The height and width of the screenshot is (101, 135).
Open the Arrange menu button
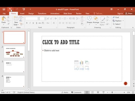96,21
